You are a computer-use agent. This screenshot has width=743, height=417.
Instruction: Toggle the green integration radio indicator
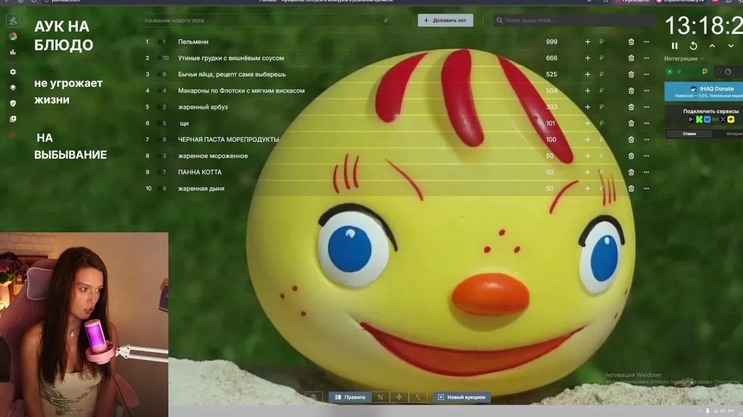tap(669, 72)
